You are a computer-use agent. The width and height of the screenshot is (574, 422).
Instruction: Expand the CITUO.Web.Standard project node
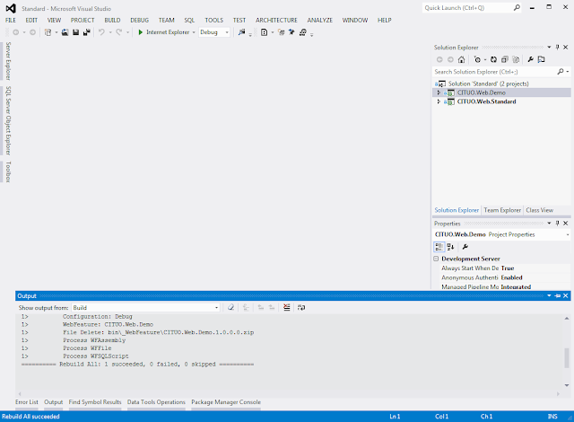click(439, 101)
